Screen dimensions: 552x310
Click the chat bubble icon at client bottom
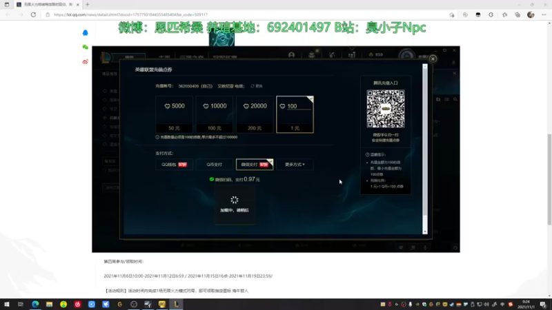(x=401, y=248)
